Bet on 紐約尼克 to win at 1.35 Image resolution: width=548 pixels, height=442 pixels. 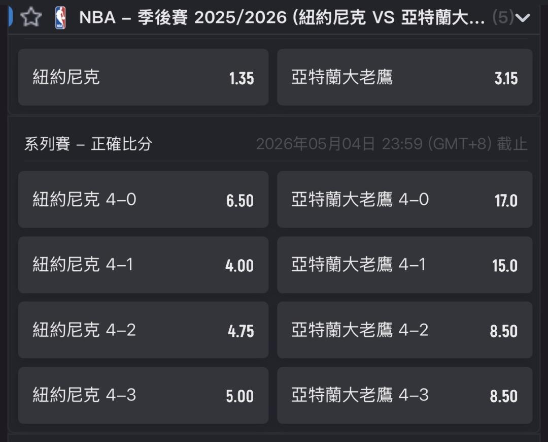tap(143, 77)
